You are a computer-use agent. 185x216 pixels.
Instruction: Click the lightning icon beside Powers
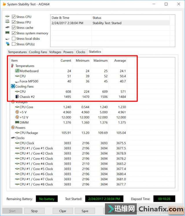(x=13, y=128)
